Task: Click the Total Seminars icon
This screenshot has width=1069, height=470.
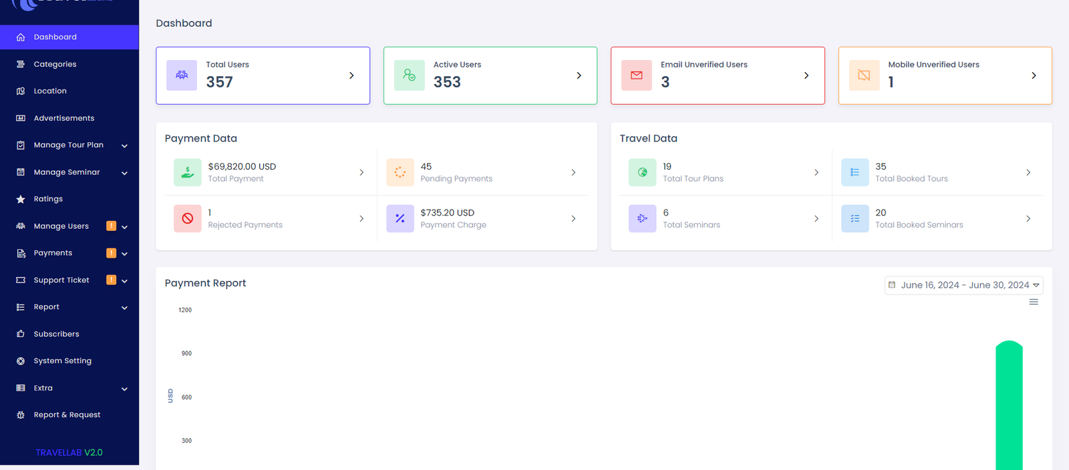Action: 643,218
